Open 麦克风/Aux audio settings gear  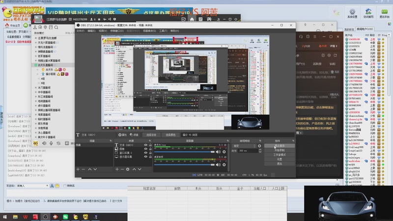click(x=224, y=152)
